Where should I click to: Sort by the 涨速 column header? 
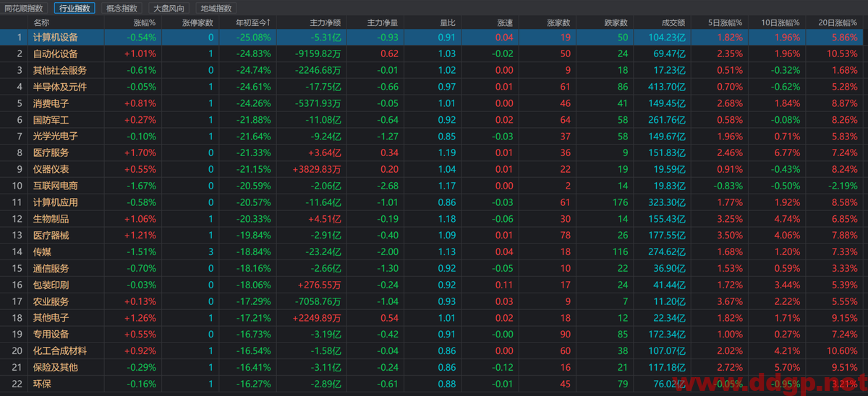(506, 22)
